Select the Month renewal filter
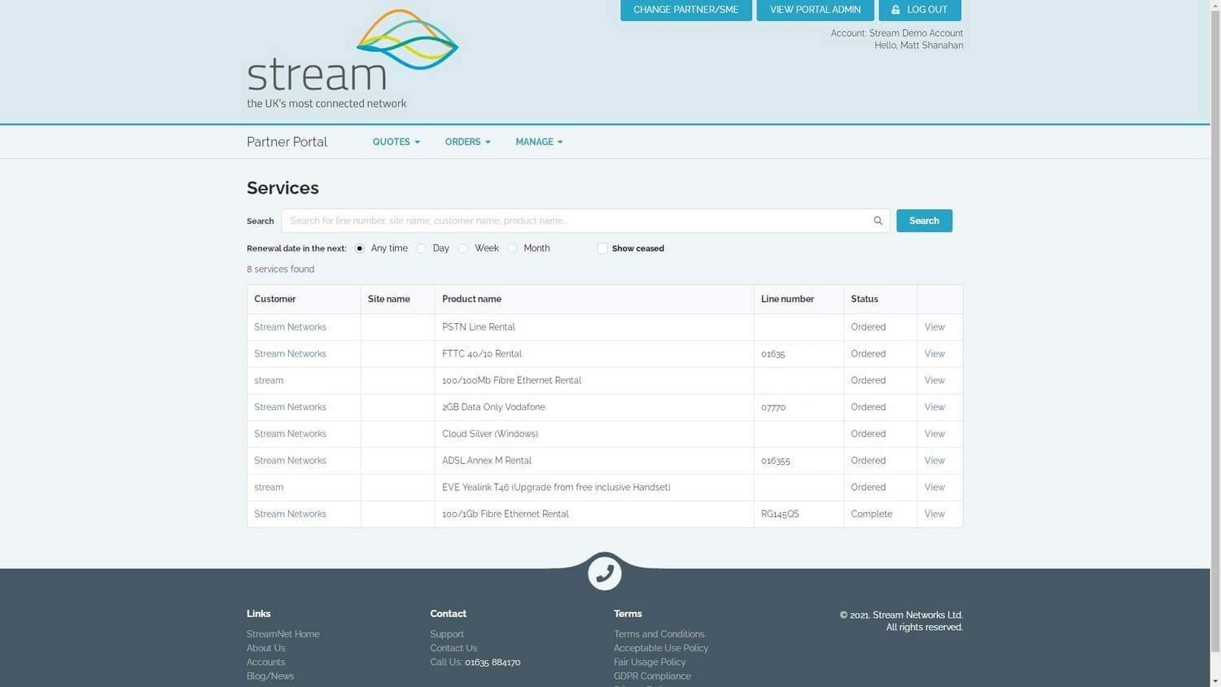Image resolution: width=1221 pixels, height=687 pixels. (x=512, y=248)
